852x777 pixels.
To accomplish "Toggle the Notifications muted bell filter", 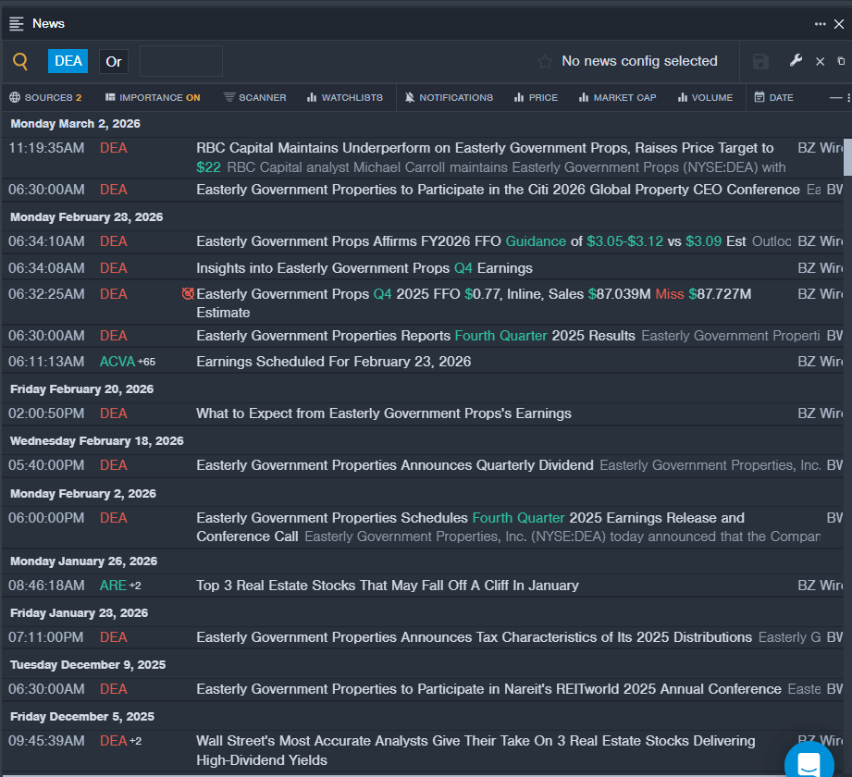I will 449,97.
